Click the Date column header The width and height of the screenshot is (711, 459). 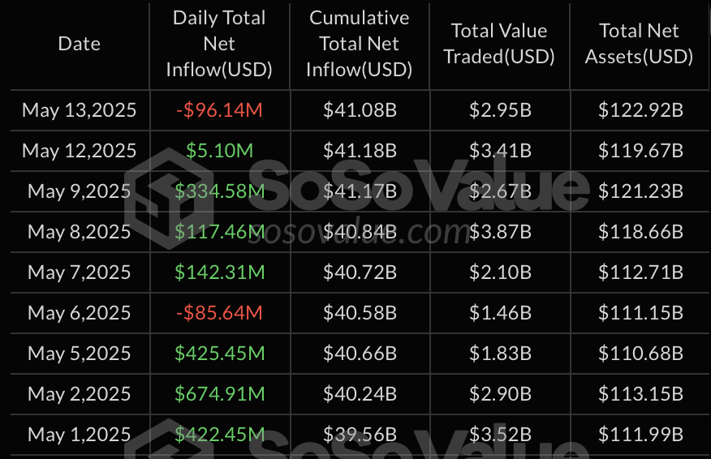79,44
